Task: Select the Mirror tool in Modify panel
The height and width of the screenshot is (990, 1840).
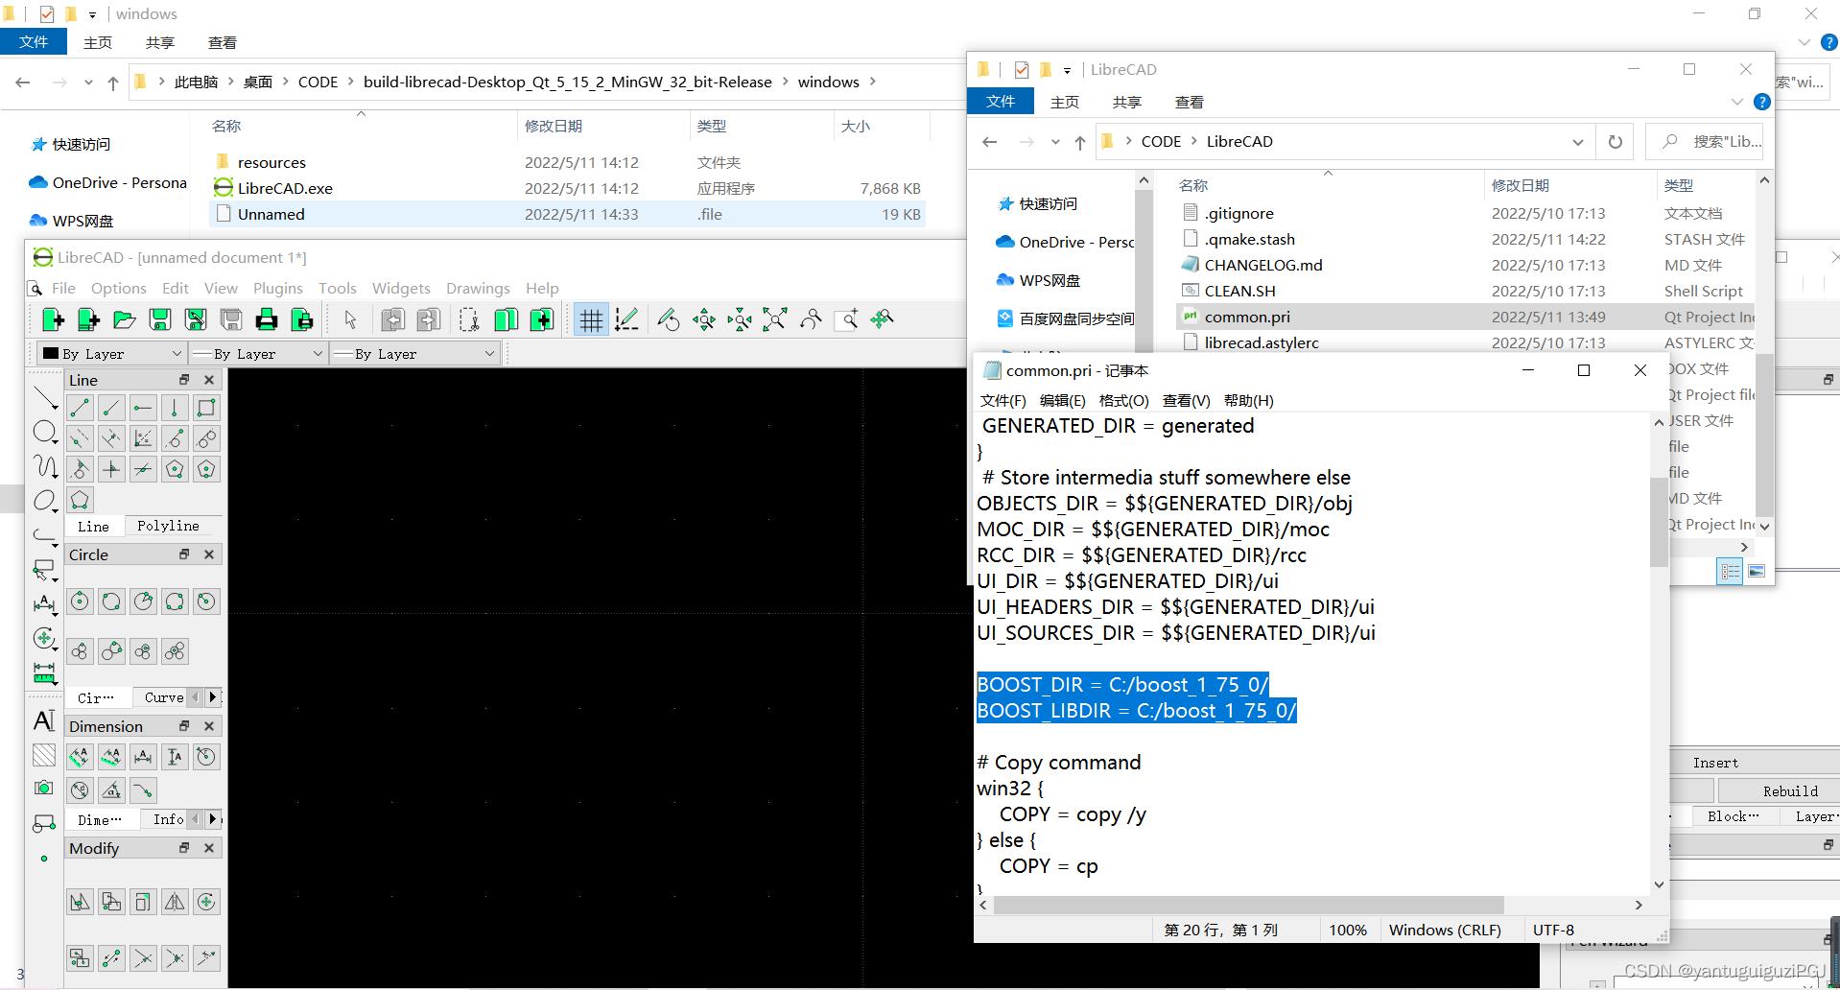Action: point(175,902)
